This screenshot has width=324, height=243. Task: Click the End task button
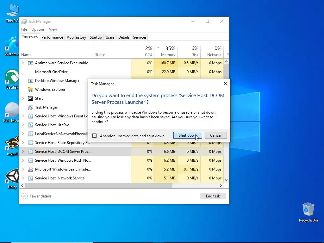(213, 196)
